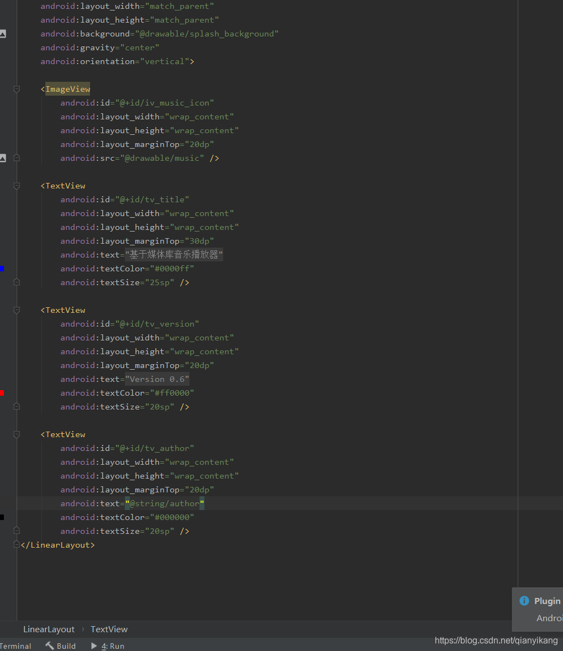
Task: Click the "30dp" layout_marginTop value
Action: point(199,241)
